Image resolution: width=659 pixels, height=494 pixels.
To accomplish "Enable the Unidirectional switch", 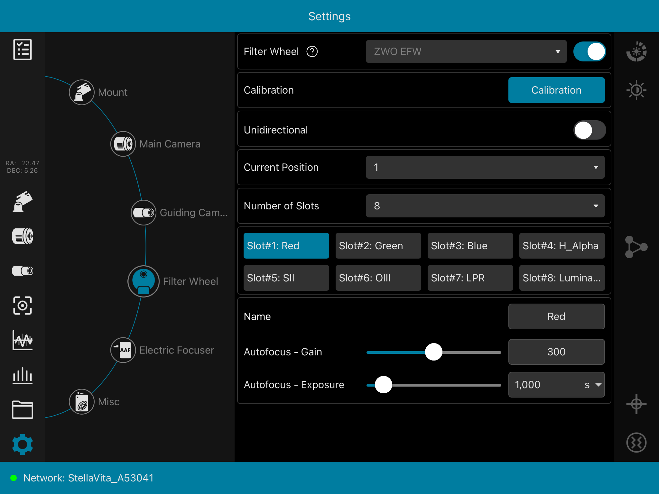I will (x=589, y=130).
